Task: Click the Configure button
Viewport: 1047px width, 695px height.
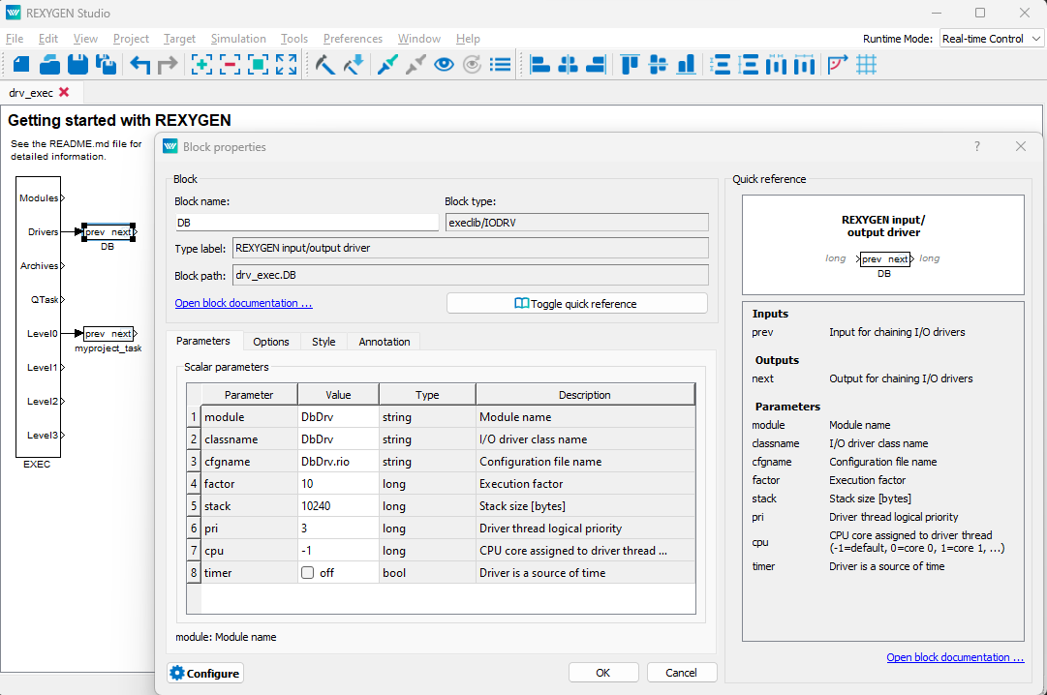Action: point(205,673)
